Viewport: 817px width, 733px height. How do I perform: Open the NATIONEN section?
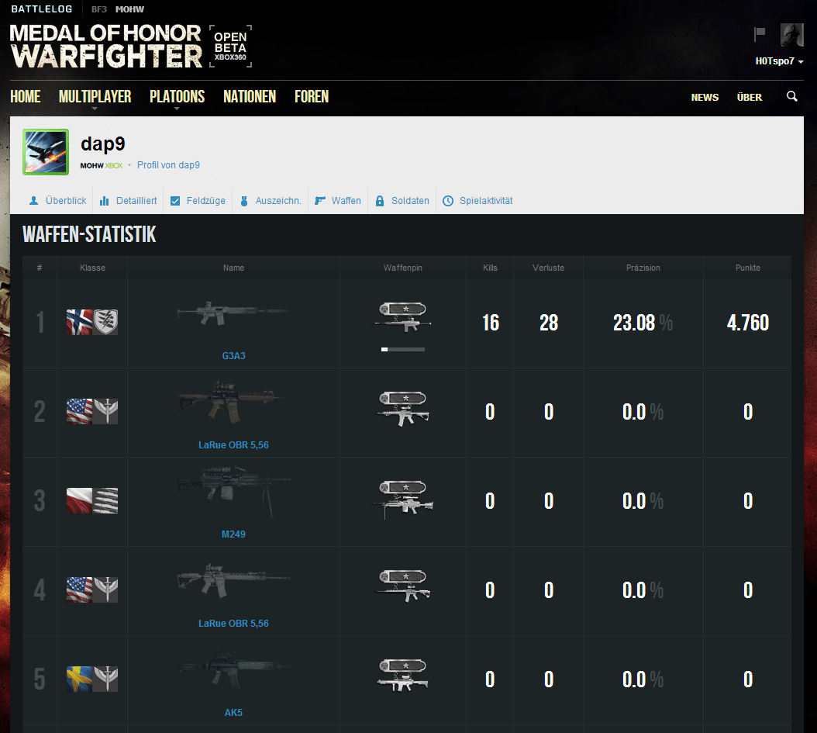pos(250,97)
